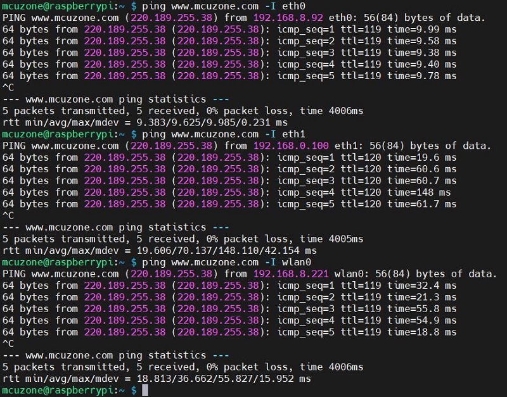507x397 pixels.
Task: Click the terminal cursor at the last prompt
Action: click(145, 390)
